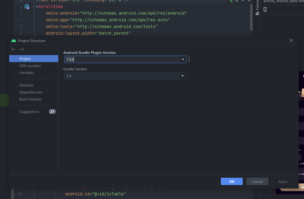This screenshot has height=199, width=304.
Task: Click the Android logo in the dialog title
Action: click(x=13, y=41)
